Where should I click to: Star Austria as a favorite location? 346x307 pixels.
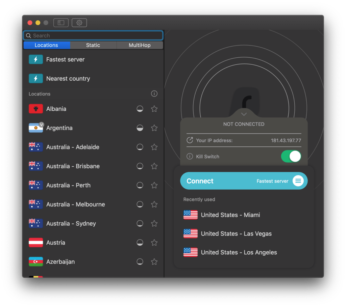(154, 243)
